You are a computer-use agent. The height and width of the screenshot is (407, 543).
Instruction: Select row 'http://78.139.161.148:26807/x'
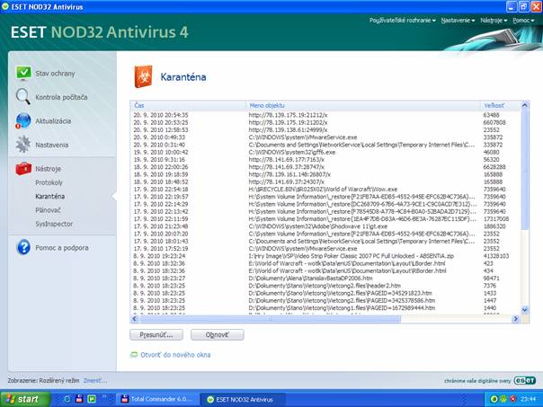pyautogui.click(x=325, y=174)
